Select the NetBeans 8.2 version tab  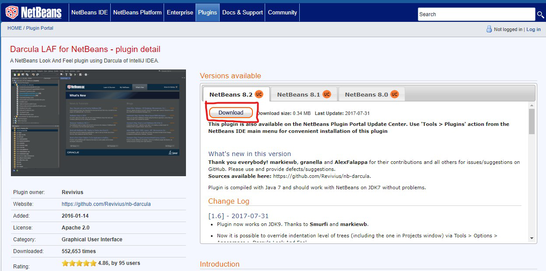click(236, 94)
